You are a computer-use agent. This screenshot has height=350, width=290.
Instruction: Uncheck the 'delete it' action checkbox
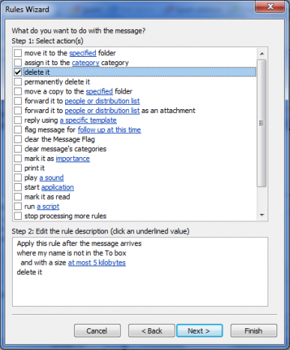click(18, 73)
